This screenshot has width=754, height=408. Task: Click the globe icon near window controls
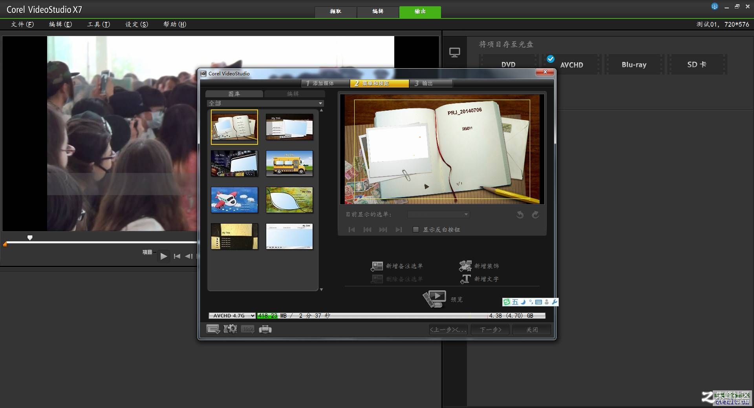[715, 6]
